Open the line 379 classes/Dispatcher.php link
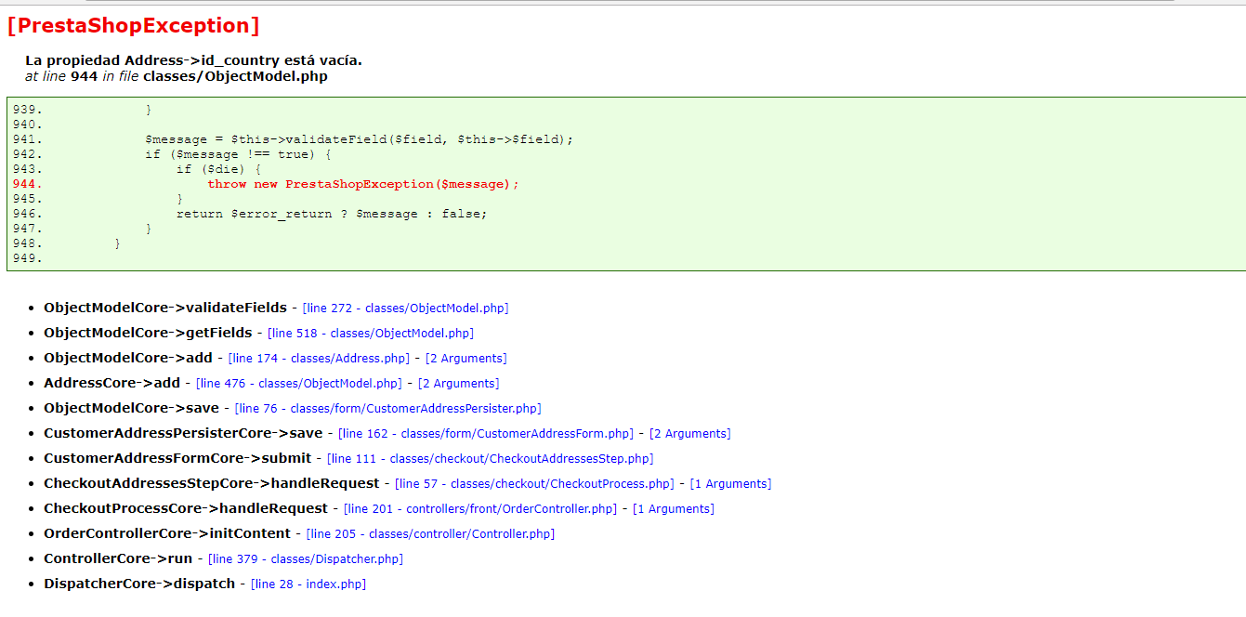The width and height of the screenshot is (1246, 617). click(306, 558)
